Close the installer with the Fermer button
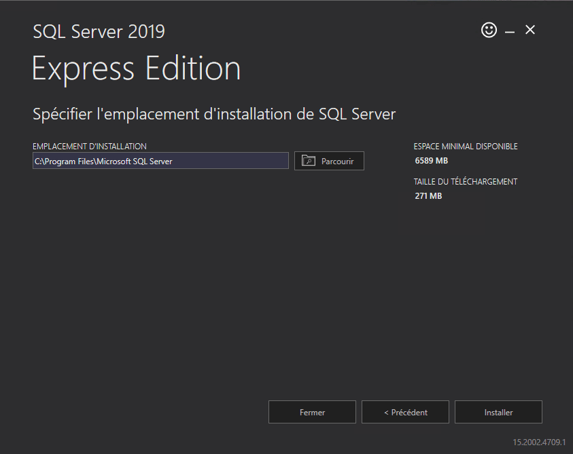Viewport: 573px width, 454px height. [312, 412]
